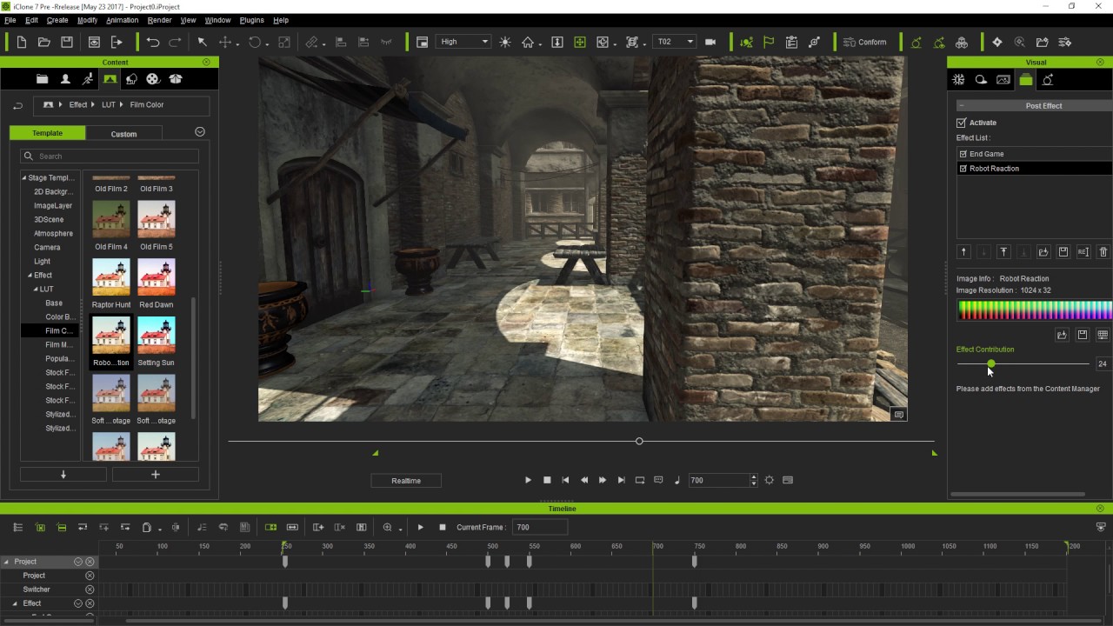
Task: Close the Switcher track in timeline
Action: point(90,589)
